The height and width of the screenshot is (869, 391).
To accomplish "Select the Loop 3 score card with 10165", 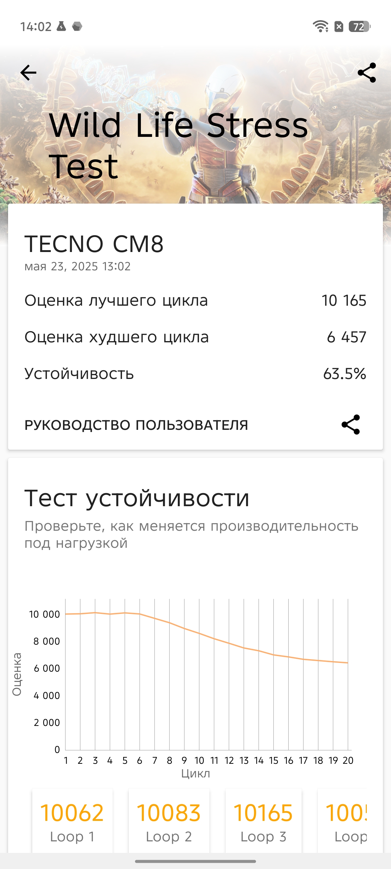I will pyautogui.click(x=263, y=821).
